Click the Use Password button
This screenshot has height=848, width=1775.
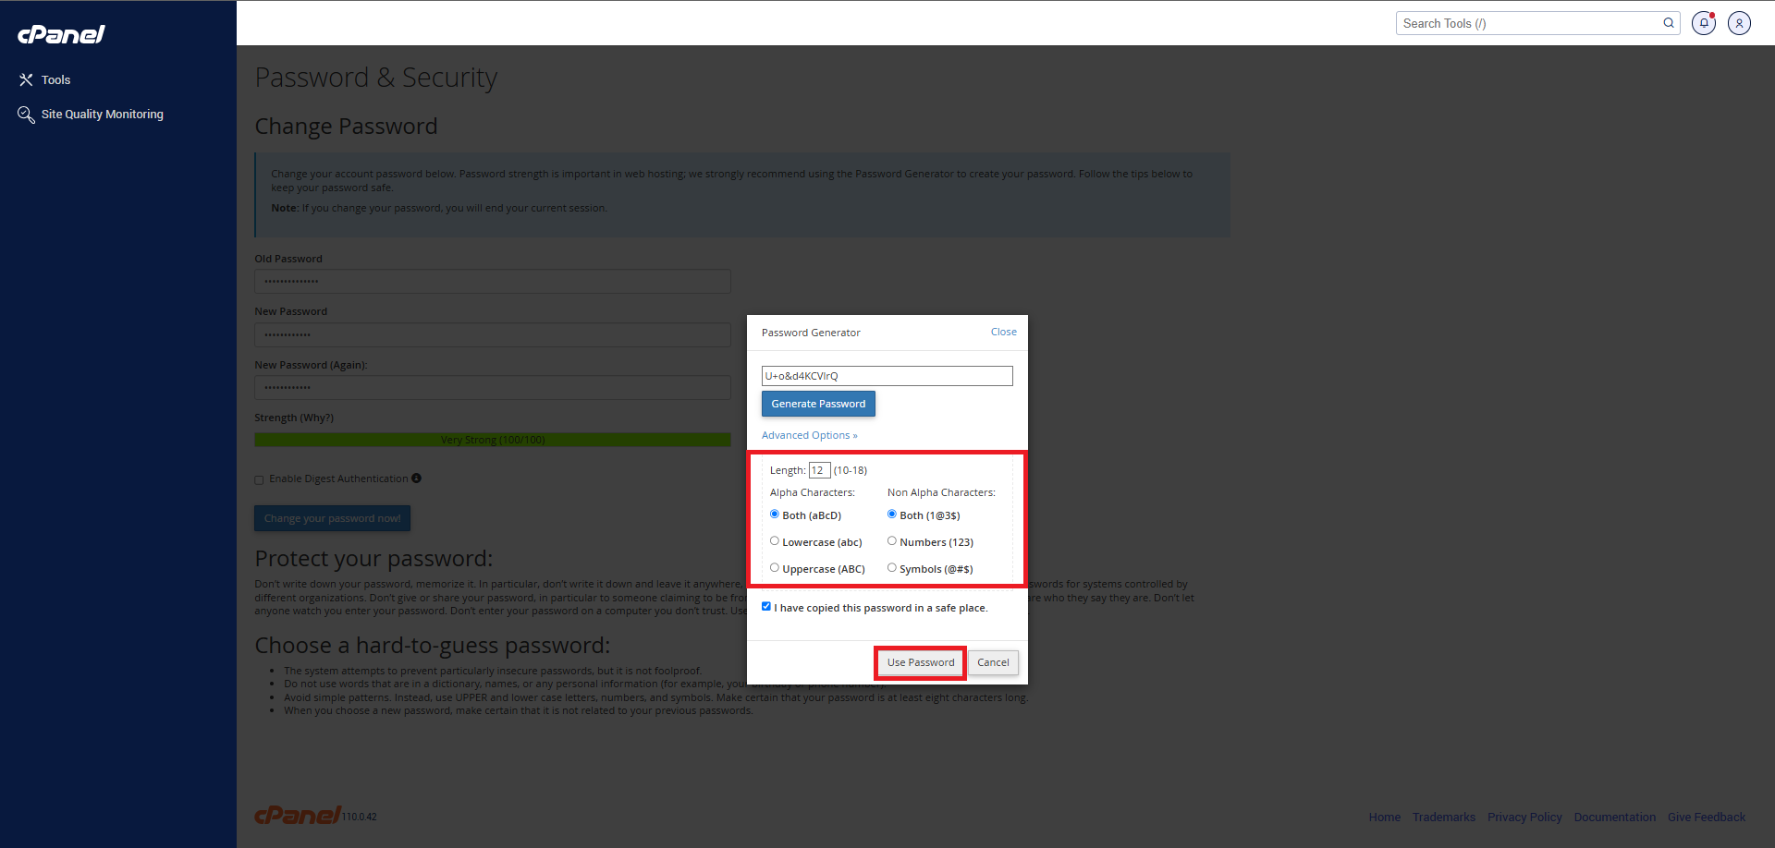point(920,662)
